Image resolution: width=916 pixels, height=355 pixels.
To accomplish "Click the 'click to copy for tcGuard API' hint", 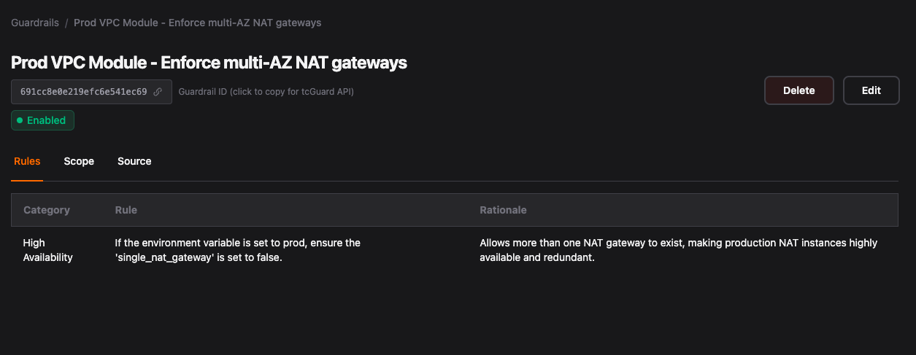I will coord(266,92).
